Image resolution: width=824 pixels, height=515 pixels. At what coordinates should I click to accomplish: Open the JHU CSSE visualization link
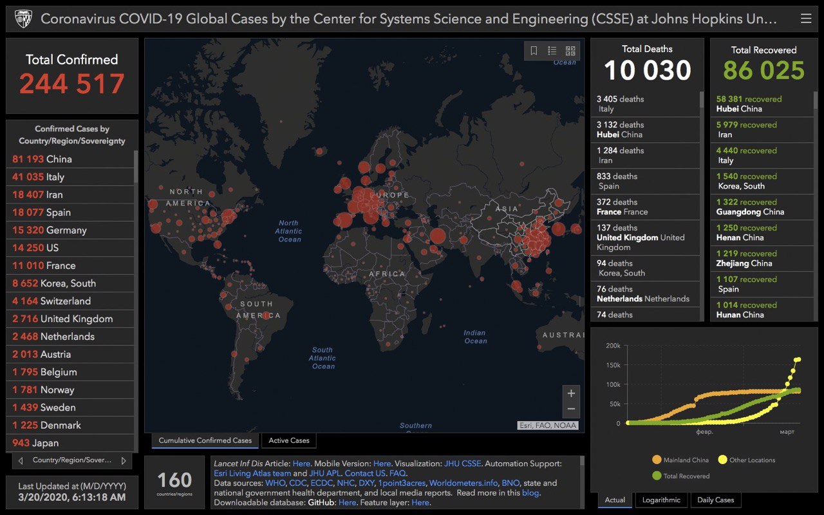[462, 464]
